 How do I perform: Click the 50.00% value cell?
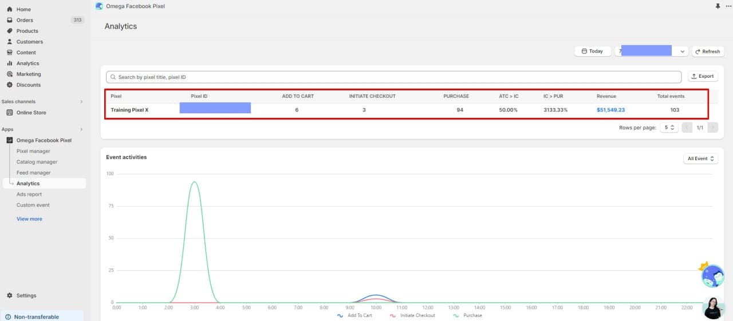[508, 110]
